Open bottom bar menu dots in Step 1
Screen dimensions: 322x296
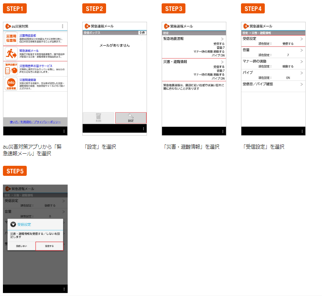64,131
